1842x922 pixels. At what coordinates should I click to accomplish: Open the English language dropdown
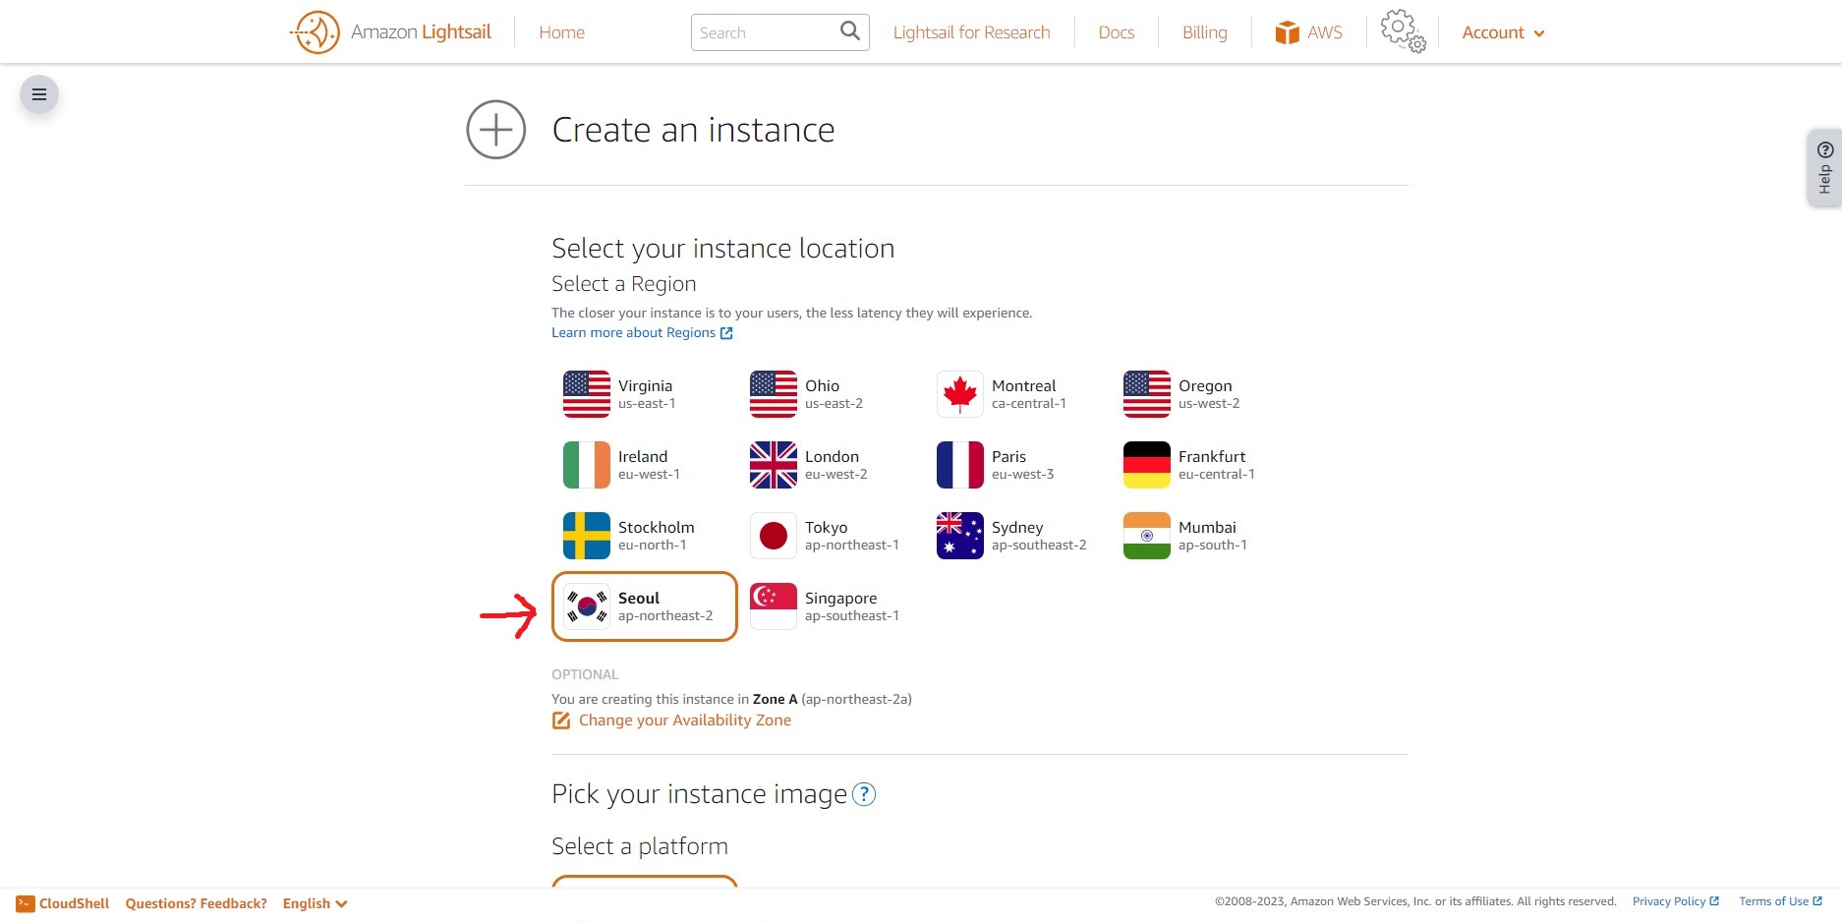[315, 903]
